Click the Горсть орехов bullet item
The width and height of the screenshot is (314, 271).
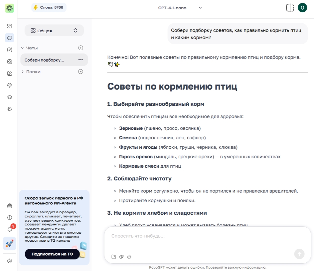(200, 157)
